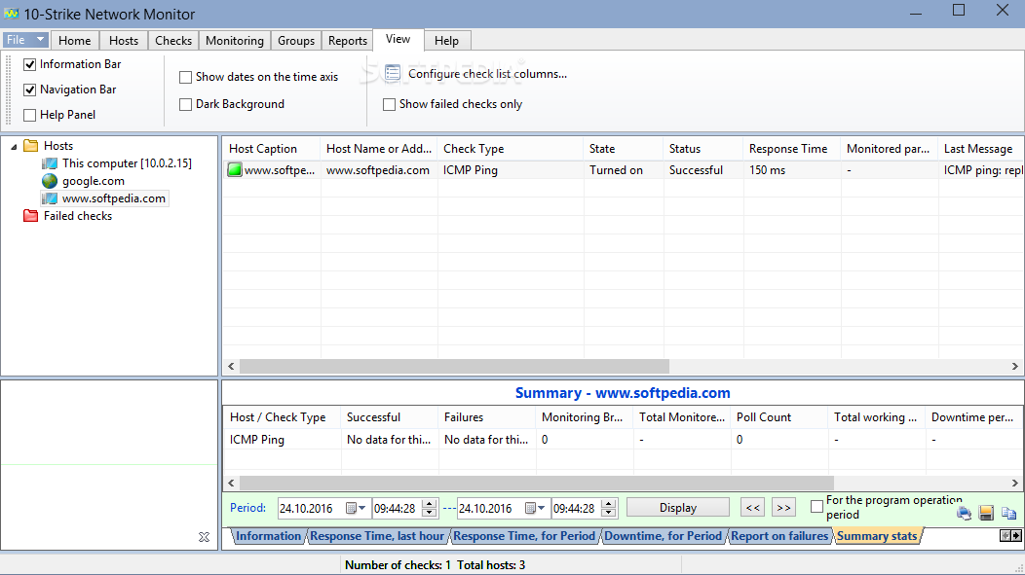Open the Response Time, for Period tab

pyautogui.click(x=524, y=536)
